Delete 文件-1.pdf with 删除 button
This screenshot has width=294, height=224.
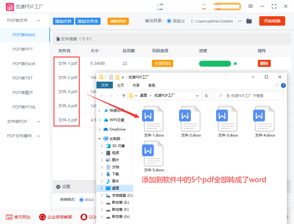point(264,64)
